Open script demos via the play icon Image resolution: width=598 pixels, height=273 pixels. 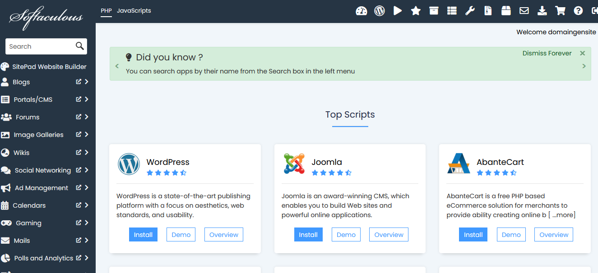[x=398, y=11]
